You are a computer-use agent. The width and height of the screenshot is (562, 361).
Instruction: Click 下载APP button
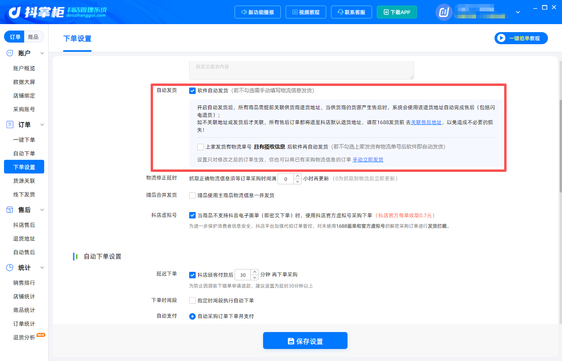(x=397, y=12)
